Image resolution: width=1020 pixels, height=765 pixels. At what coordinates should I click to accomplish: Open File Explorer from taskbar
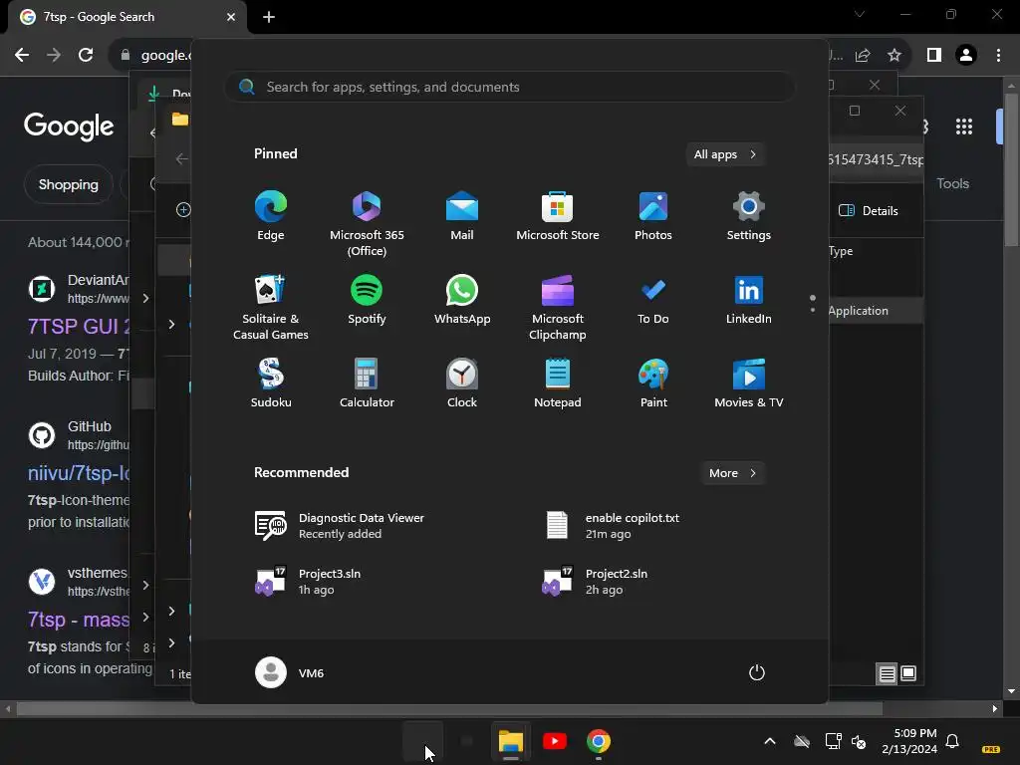click(x=511, y=741)
